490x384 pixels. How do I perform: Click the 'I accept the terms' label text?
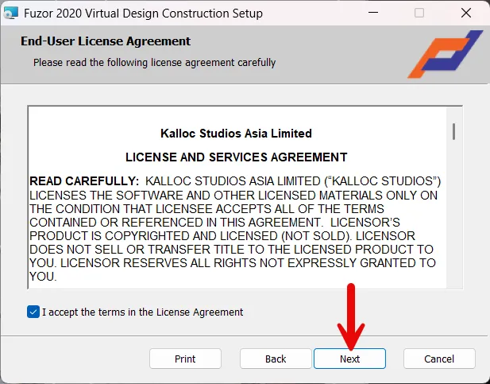(143, 312)
